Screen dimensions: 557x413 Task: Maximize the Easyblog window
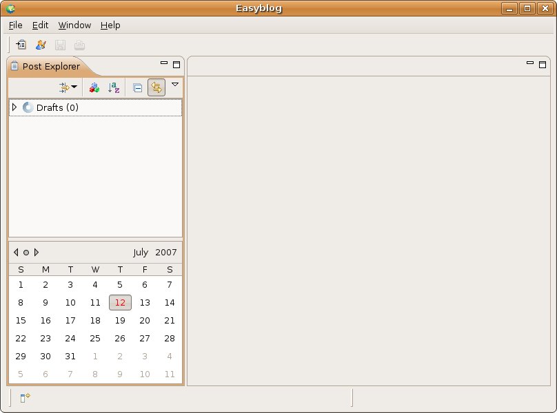pos(527,8)
